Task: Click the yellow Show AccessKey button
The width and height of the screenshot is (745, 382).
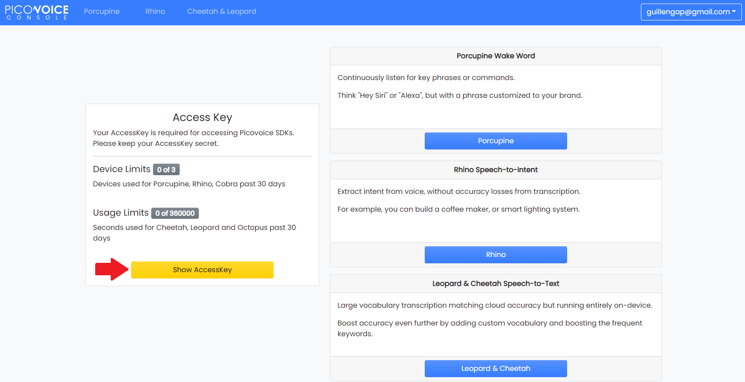Action: point(202,270)
